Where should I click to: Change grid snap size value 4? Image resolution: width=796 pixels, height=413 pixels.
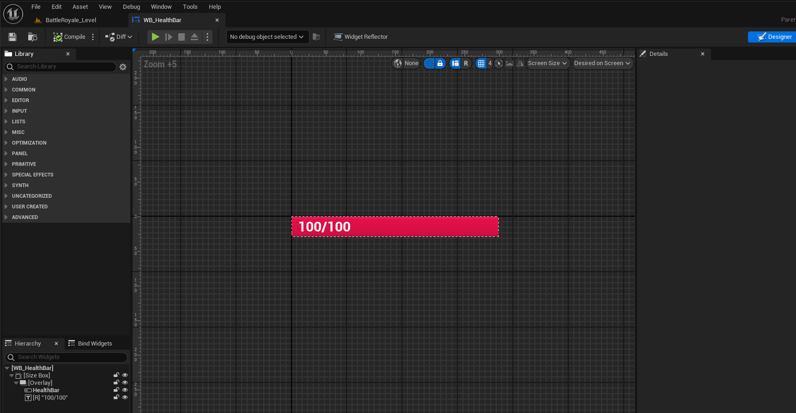click(x=490, y=64)
